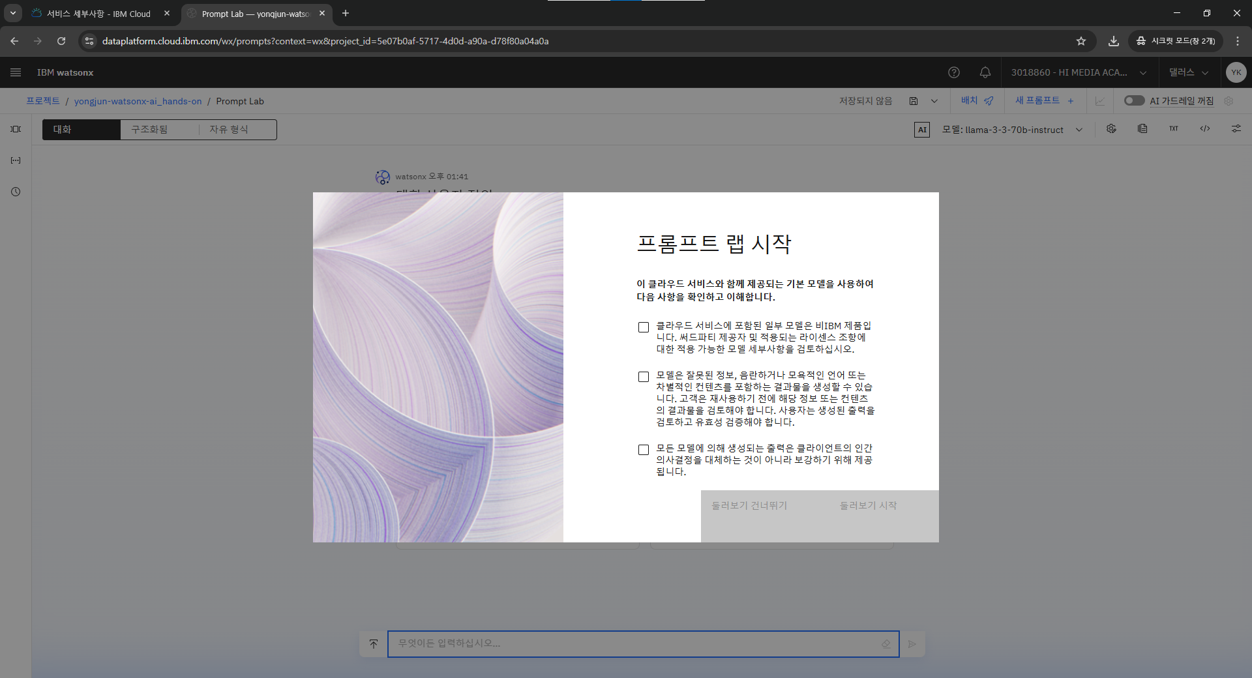Open the notifications bell
This screenshot has width=1252, height=678.
click(985, 72)
